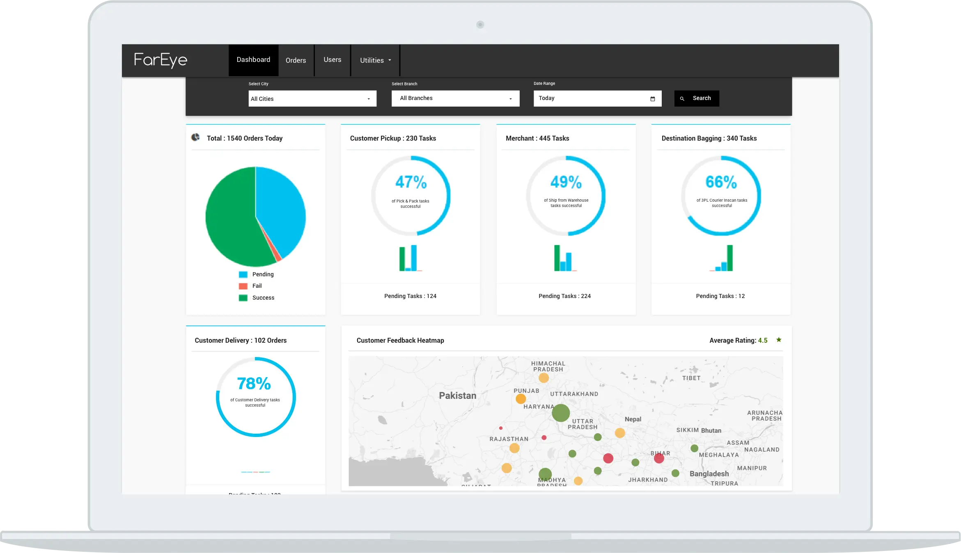Image resolution: width=961 pixels, height=553 pixels.
Task: Click the Search button
Action: 696,98
